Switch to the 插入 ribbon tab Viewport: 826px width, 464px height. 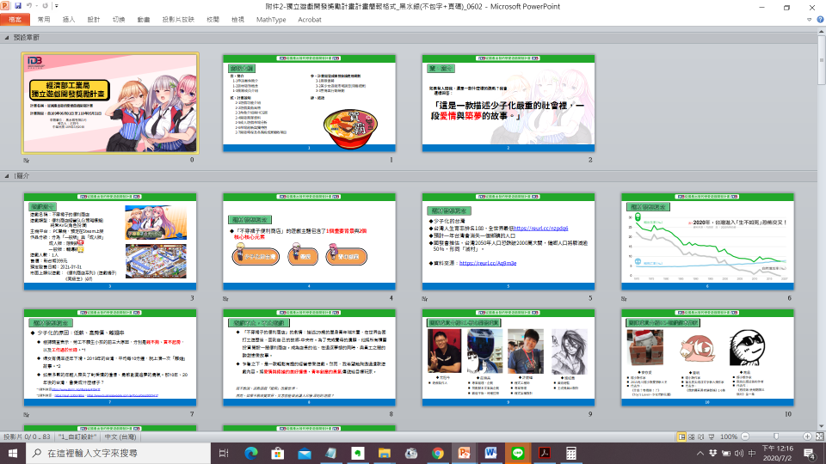69,20
